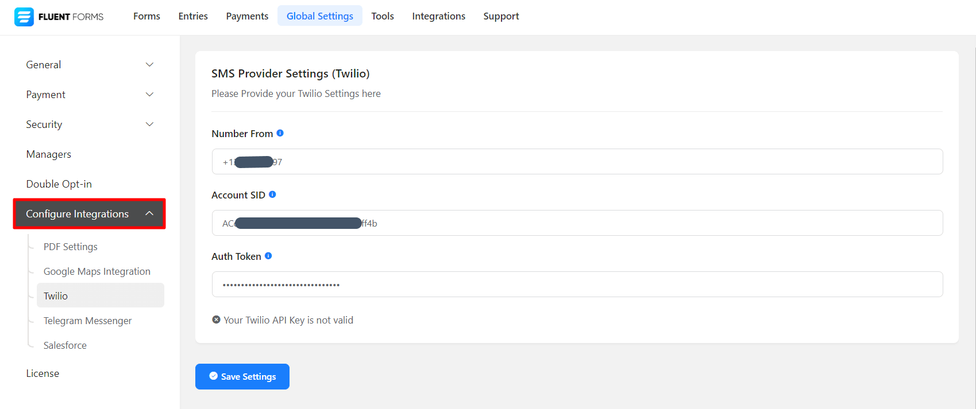The width and height of the screenshot is (976, 409).
Task: Click the Fluent Forms logo icon
Action: (24, 17)
